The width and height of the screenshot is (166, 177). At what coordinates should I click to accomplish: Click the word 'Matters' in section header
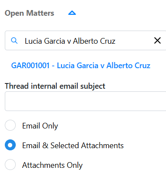click(x=40, y=13)
